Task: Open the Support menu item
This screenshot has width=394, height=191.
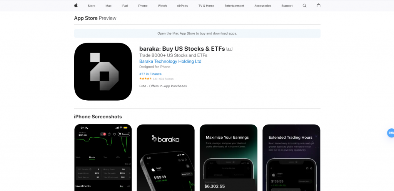Action: [287, 6]
